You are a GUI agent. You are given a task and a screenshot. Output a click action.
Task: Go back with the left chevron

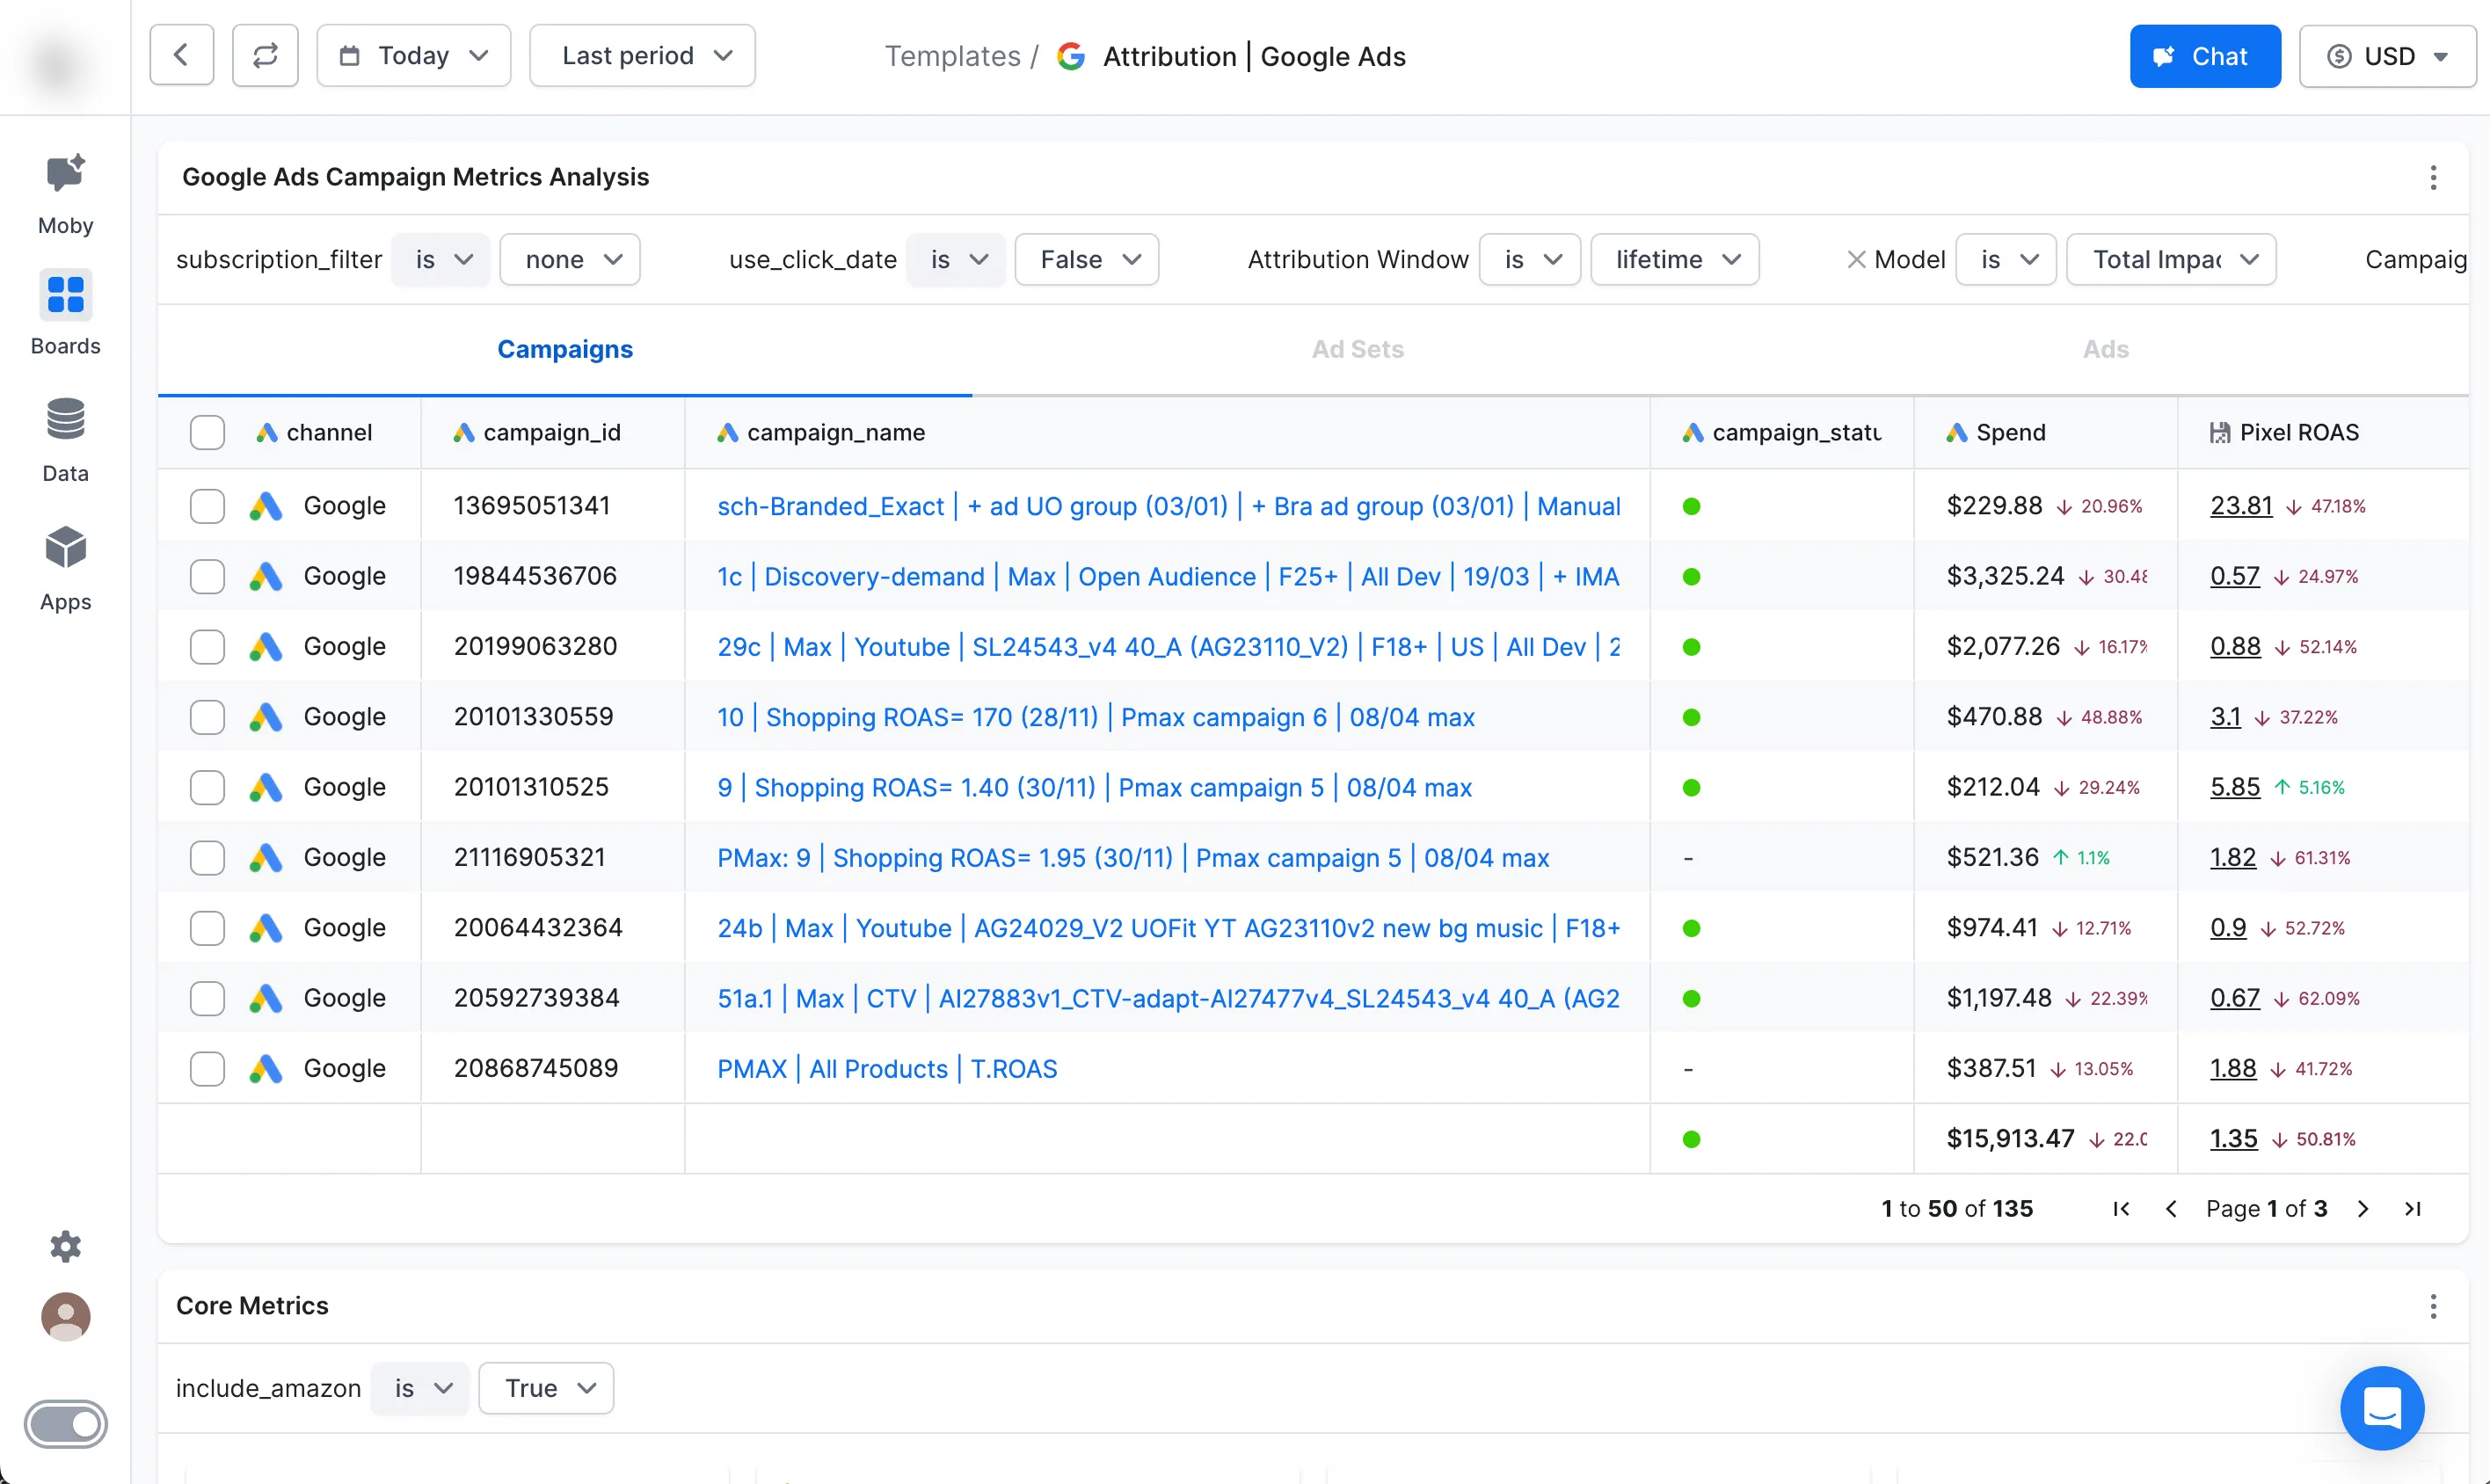(x=181, y=56)
